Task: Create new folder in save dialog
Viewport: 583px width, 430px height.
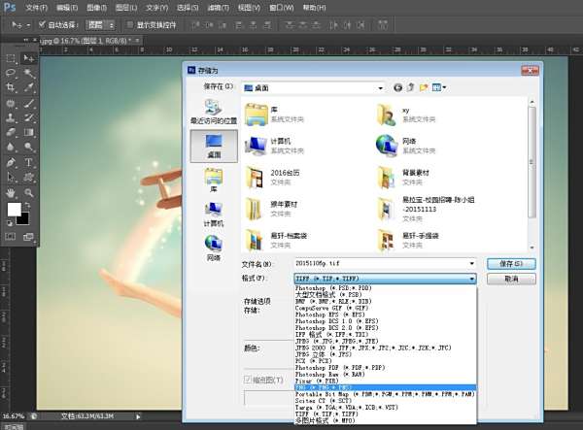Action: pyautogui.click(x=424, y=87)
